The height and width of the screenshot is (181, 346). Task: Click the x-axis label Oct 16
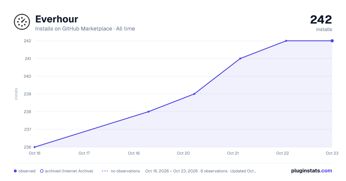(35, 153)
